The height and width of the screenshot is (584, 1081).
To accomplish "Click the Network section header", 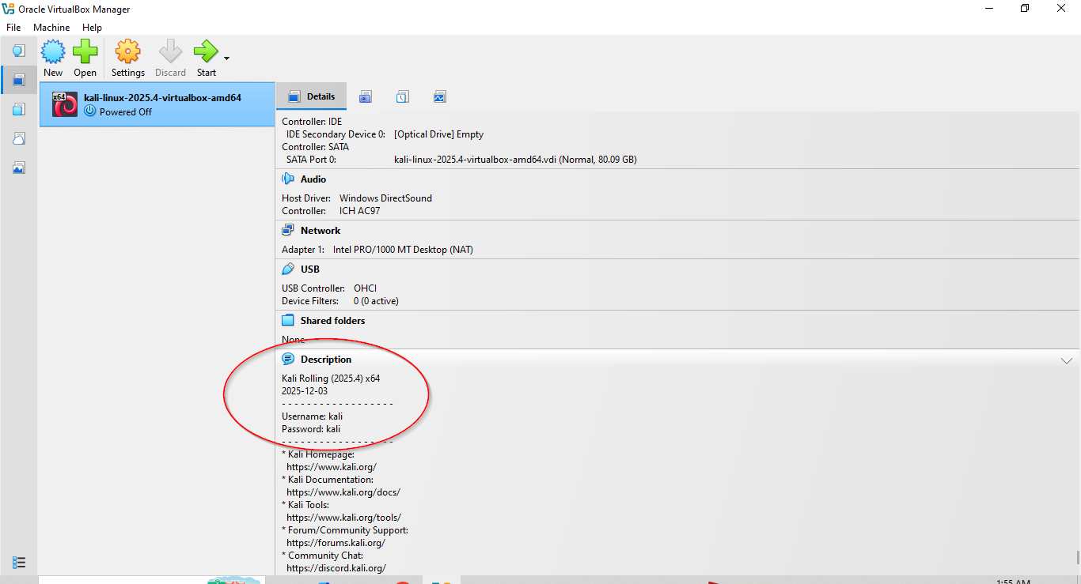I will [x=320, y=231].
